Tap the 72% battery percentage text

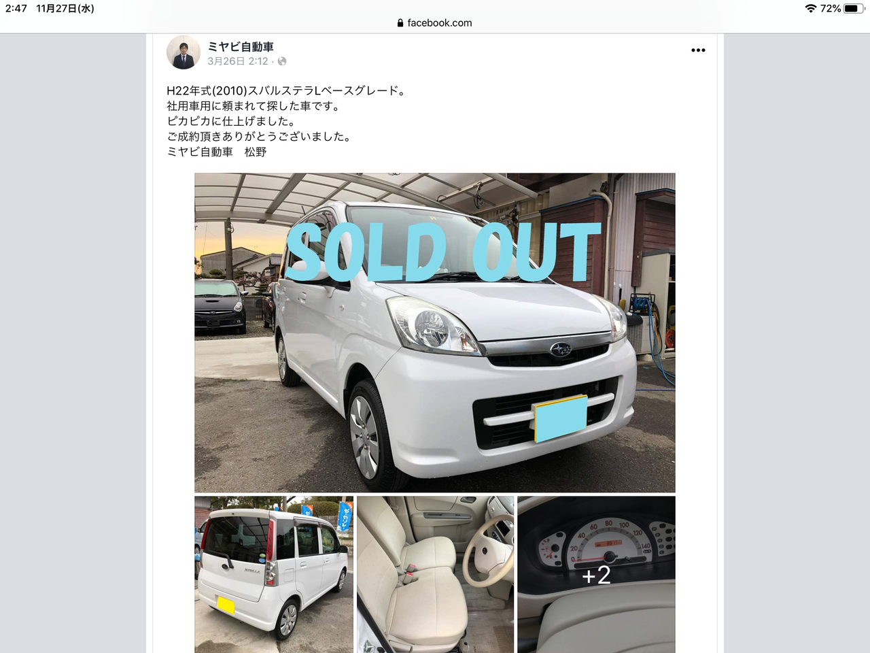(831, 8)
